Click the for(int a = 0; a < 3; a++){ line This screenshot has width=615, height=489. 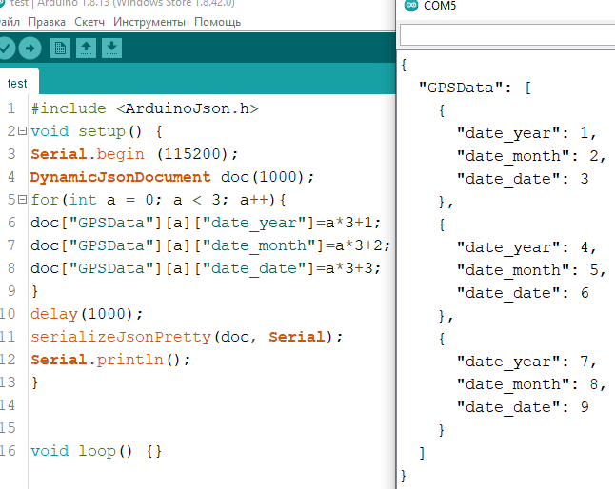pos(158,200)
